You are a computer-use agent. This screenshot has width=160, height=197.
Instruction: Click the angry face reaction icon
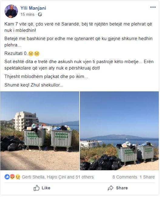coord(12,177)
